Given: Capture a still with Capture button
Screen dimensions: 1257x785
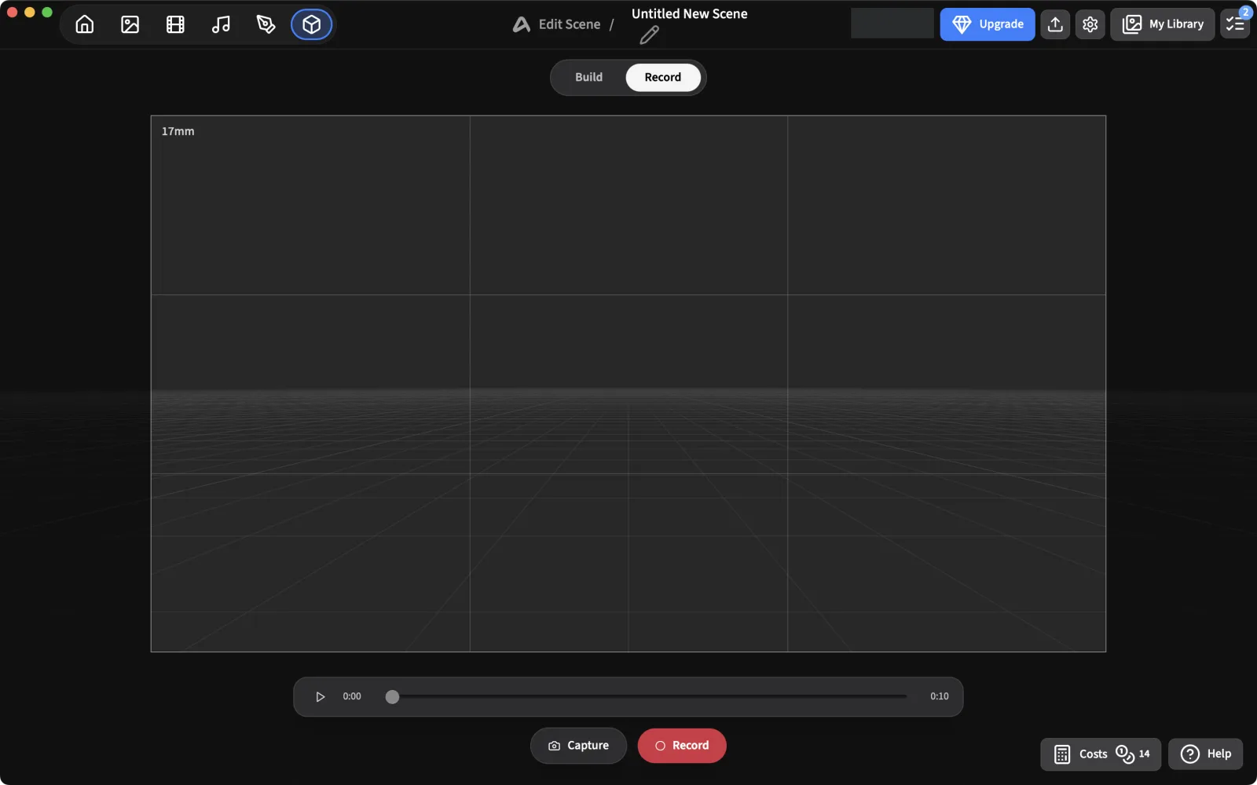Looking at the screenshot, I should click(x=578, y=746).
